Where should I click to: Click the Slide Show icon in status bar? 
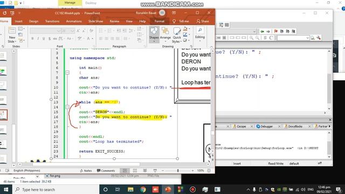tap(155, 170)
